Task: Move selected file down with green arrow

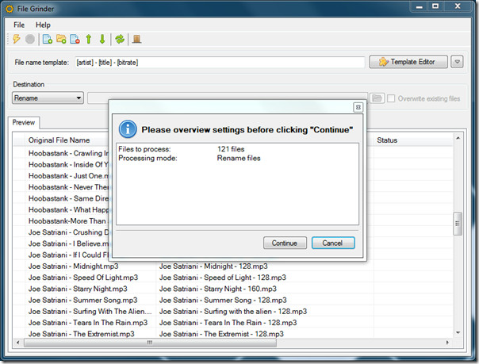Action: pos(102,39)
